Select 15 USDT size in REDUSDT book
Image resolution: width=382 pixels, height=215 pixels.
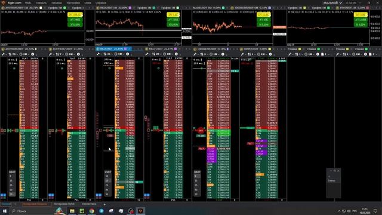point(107,180)
